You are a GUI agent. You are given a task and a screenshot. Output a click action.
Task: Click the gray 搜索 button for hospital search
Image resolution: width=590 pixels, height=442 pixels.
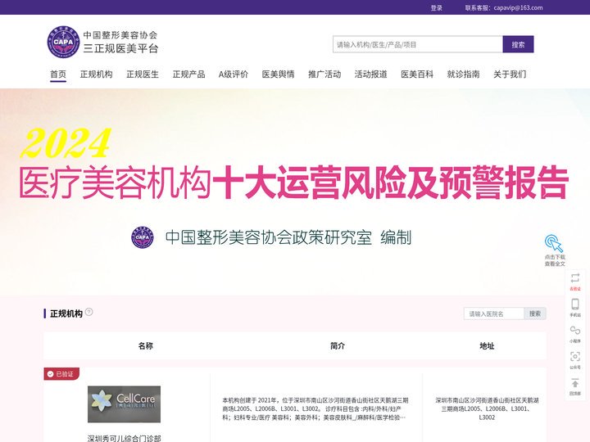pyautogui.click(x=535, y=313)
